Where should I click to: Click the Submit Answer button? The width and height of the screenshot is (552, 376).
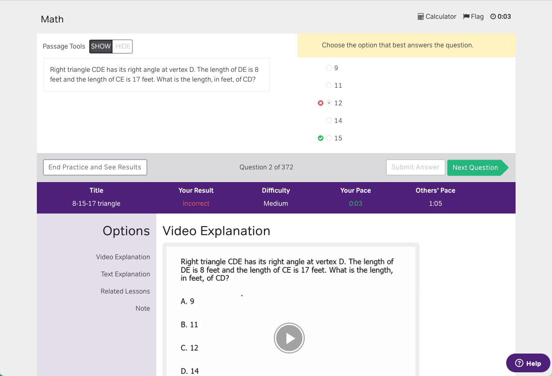tap(416, 167)
